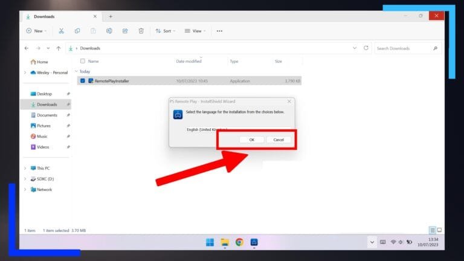Click the touch keyboard tray icon
The height and width of the screenshot is (261, 464).
point(382,242)
